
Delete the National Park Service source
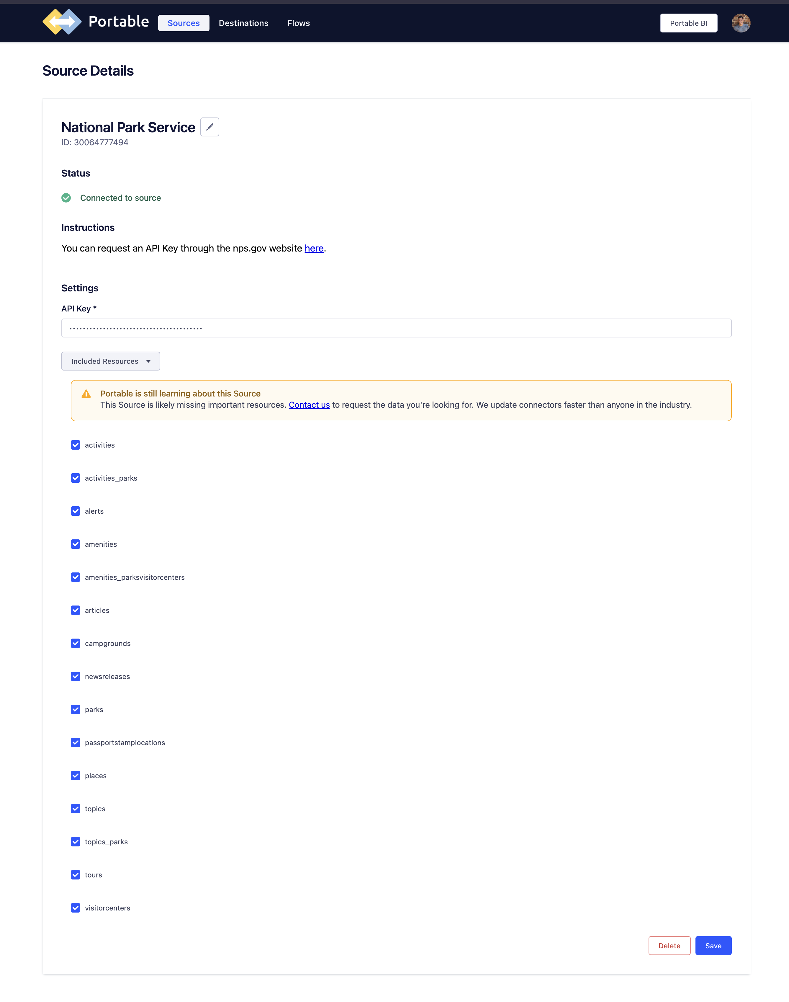click(669, 945)
